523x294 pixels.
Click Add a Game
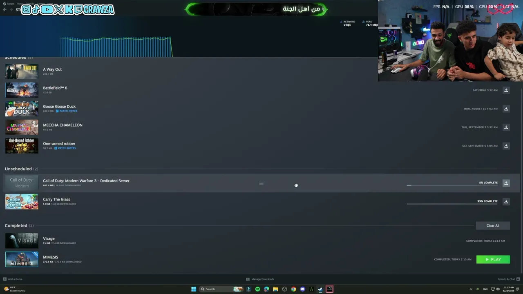(x=13, y=279)
